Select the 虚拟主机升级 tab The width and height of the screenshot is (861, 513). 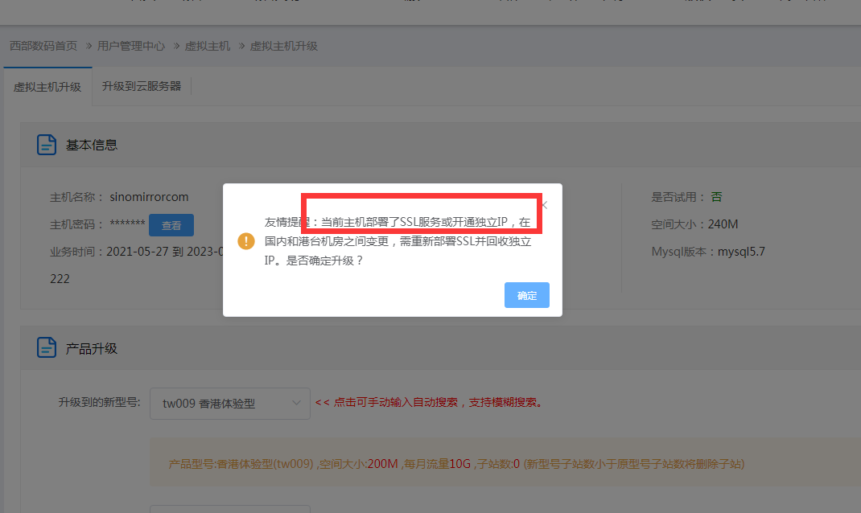[47, 87]
